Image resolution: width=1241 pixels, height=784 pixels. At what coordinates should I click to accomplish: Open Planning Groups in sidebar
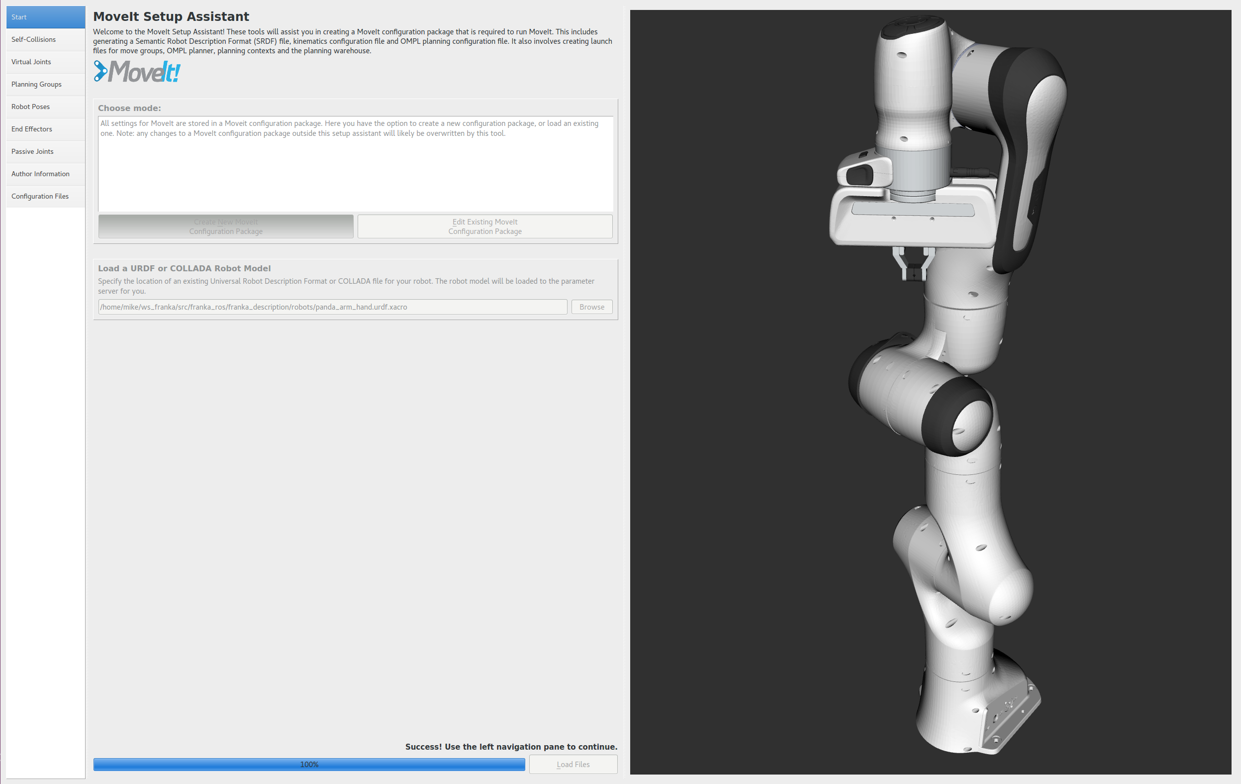(45, 84)
